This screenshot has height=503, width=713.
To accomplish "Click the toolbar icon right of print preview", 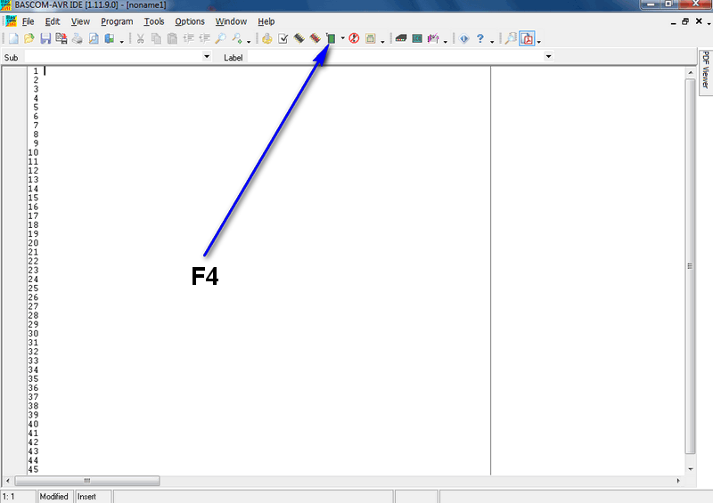I will pyautogui.click(x=110, y=38).
